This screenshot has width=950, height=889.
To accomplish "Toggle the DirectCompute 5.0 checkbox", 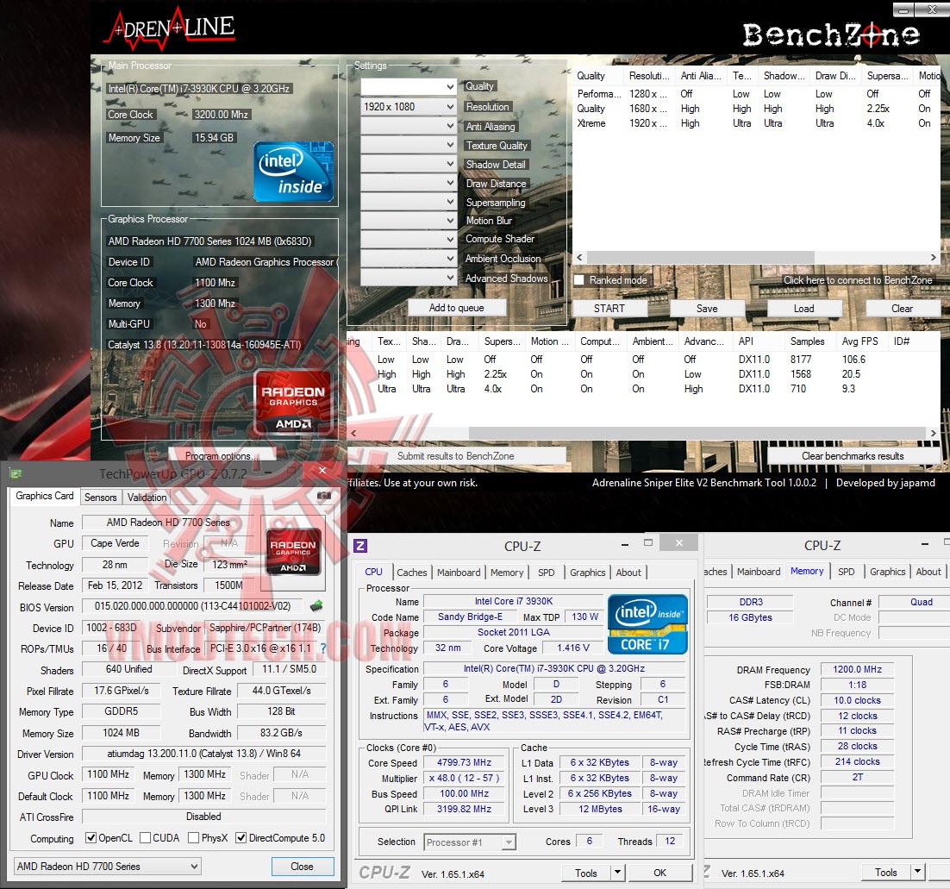I will [241, 837].
